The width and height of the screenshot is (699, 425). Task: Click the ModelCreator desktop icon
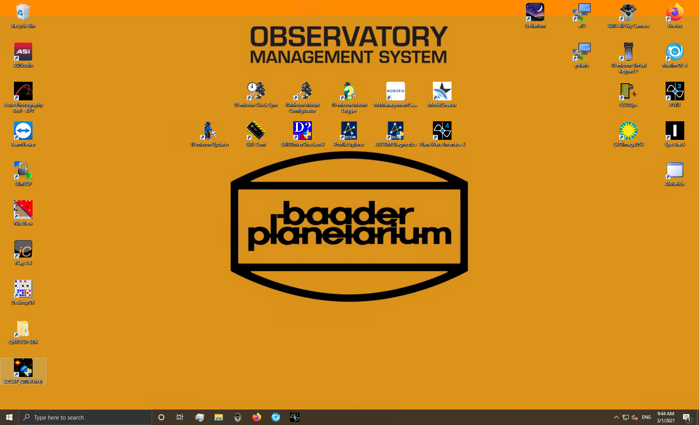point(442,92)
